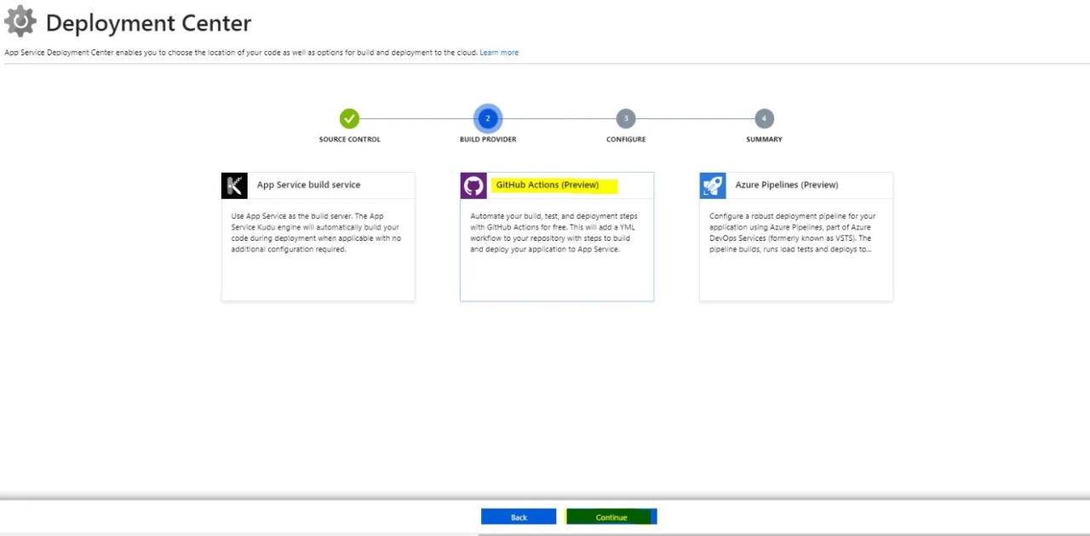Go to step 3 Configure circle

pos(626,119)
